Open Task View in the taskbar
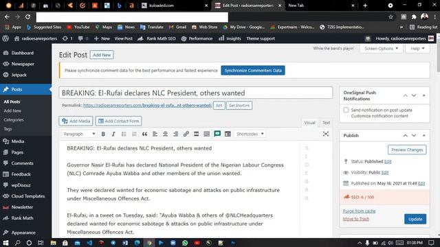 (x=41, y=243)
